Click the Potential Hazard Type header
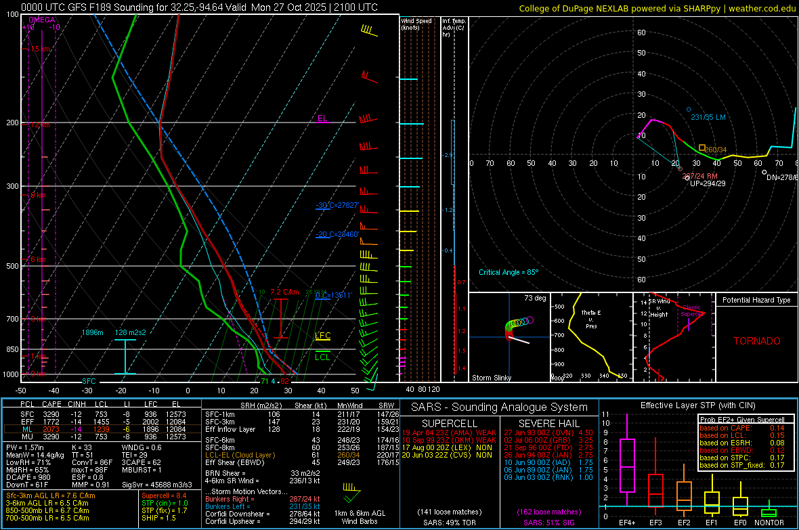Viewport: 799px width, 530px height. 756,300
